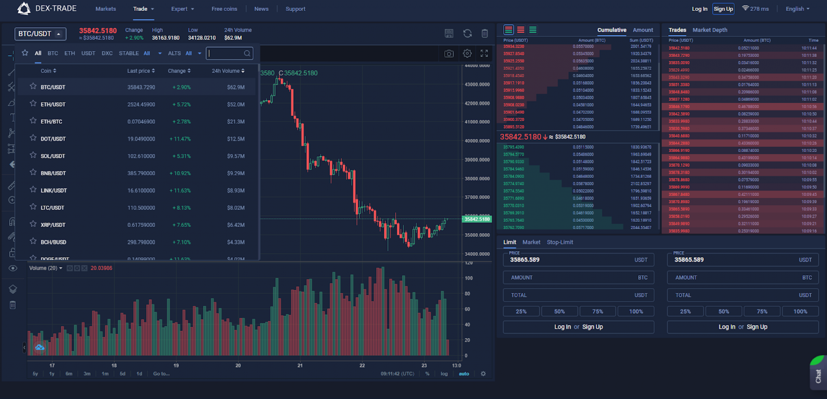Switch to the Market Depth tab
The height and width of the screenshot is (399, 827).
click(x=710, y=30)
